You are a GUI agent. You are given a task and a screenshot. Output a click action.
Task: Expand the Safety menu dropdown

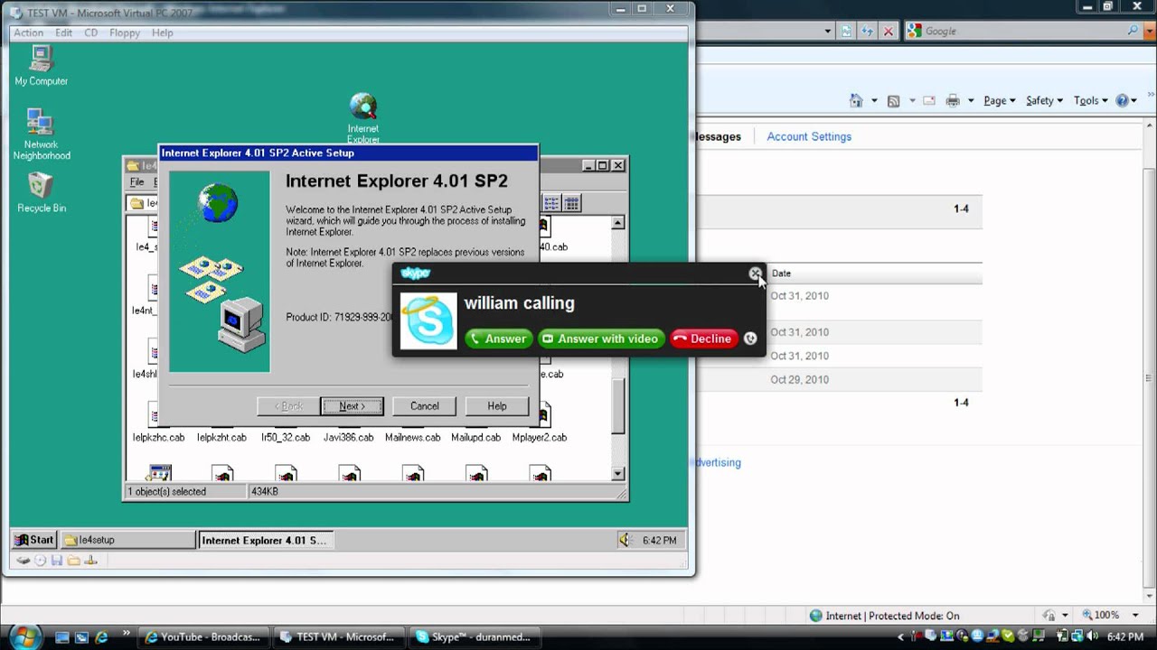[1044, 101]
